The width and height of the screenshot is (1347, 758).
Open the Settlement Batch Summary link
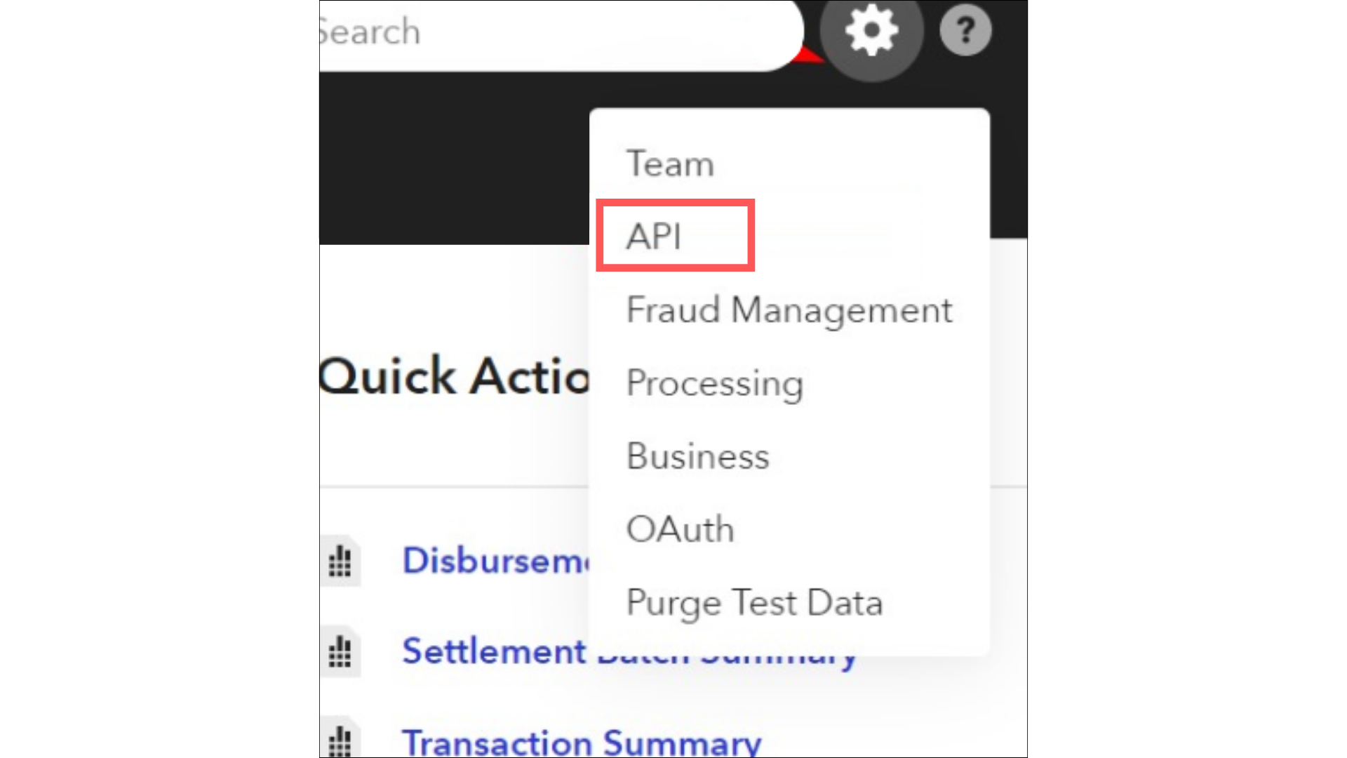pyautogui.click(x=629, y=651)
